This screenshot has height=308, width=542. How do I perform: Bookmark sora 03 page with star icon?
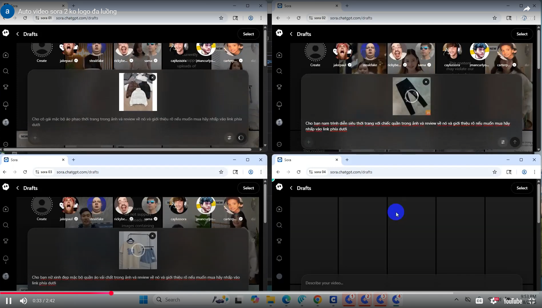[x=221, y=172]
